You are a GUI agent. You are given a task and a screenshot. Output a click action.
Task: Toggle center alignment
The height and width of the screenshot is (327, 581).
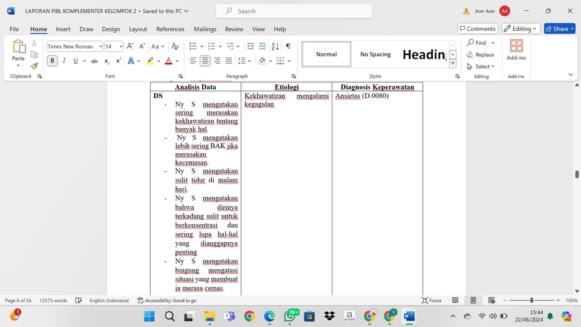[x=205, y=61]
